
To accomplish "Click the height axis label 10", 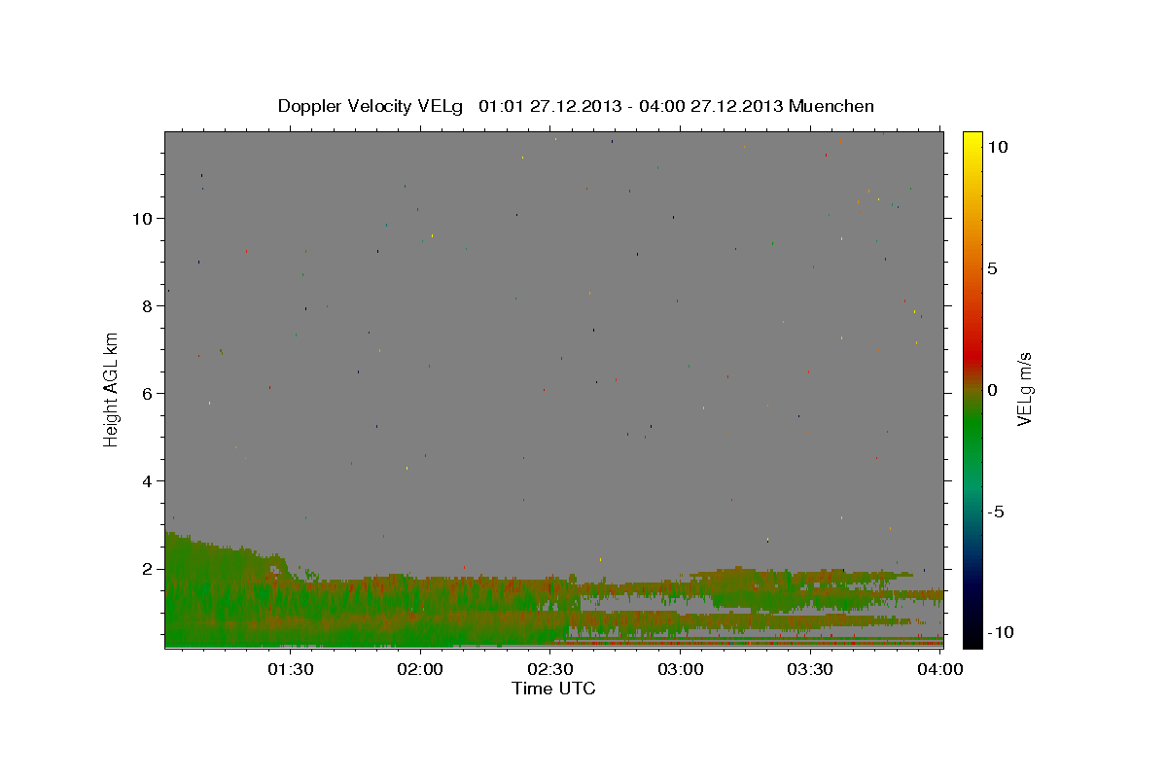I will (x=144, y=219).
